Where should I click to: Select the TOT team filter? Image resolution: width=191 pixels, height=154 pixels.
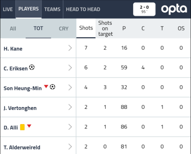click(x=38, y=28)
